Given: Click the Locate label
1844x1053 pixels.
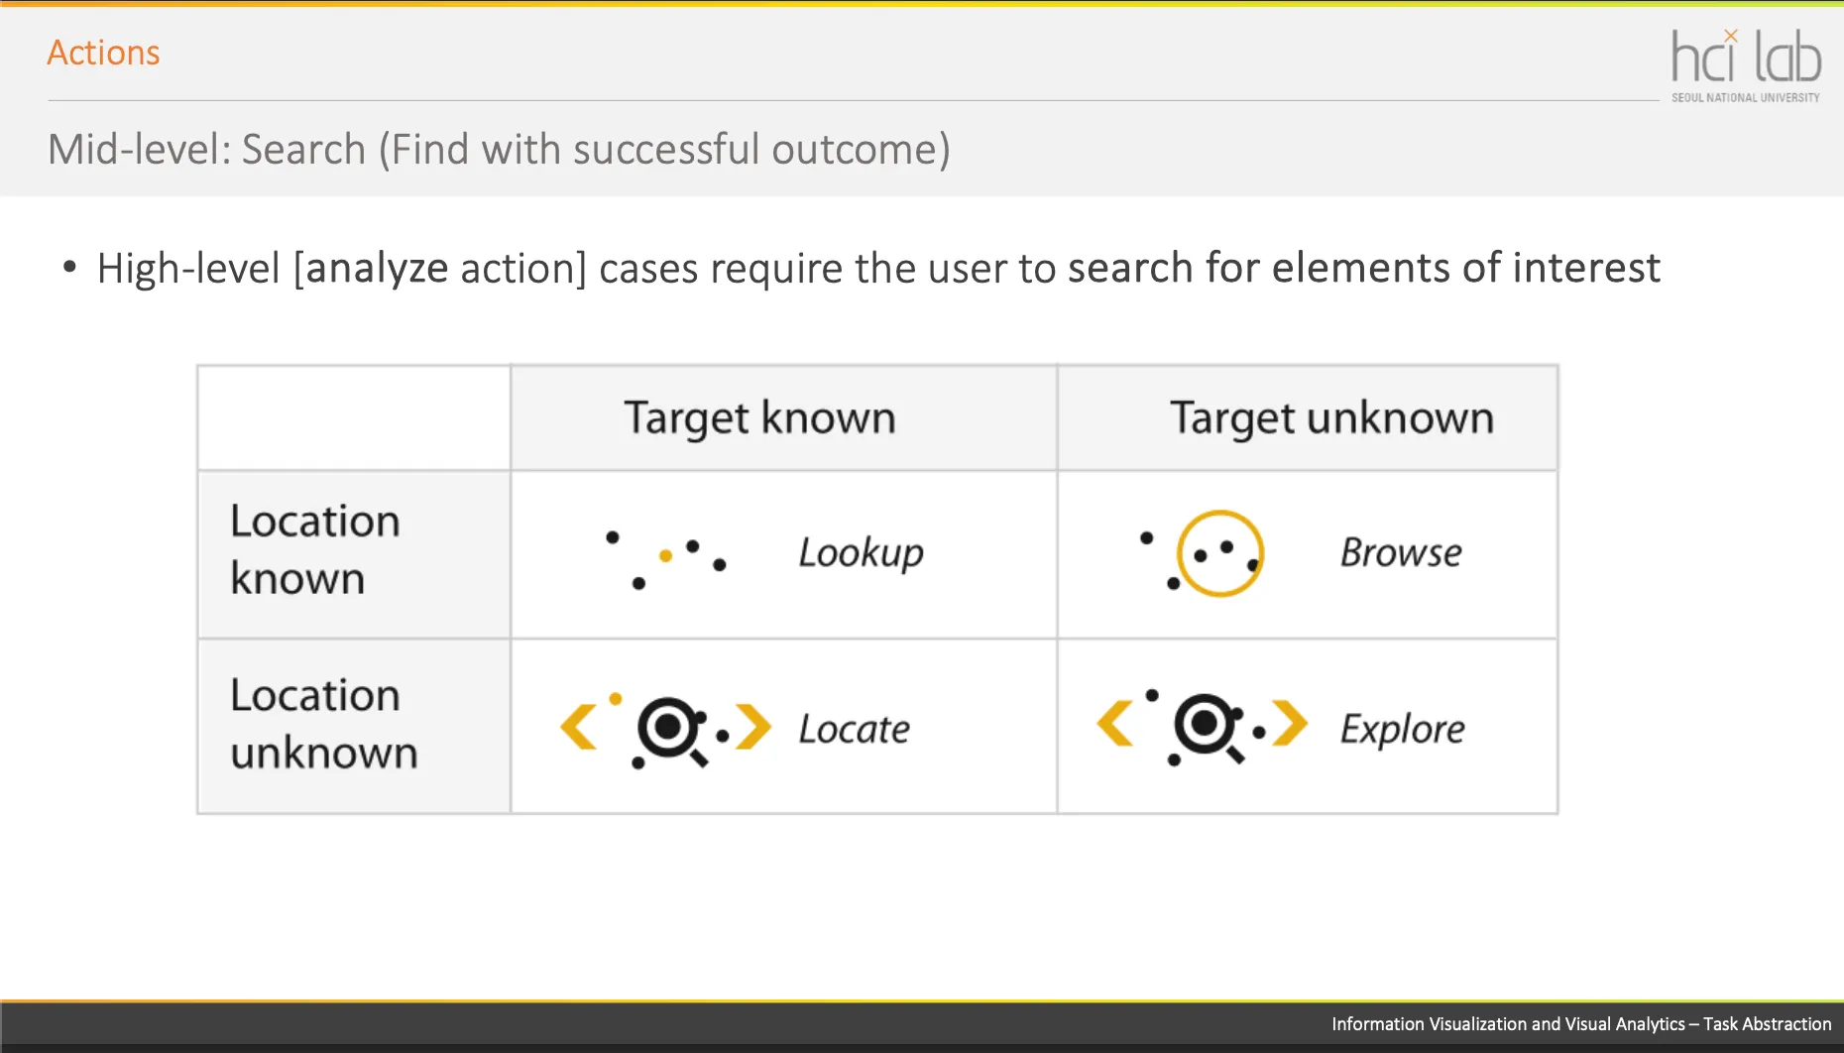Looking at the screenshot, I should (854, 729).
